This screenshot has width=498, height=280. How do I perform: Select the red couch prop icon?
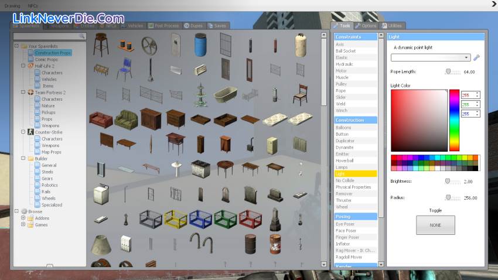pos(101,119)
